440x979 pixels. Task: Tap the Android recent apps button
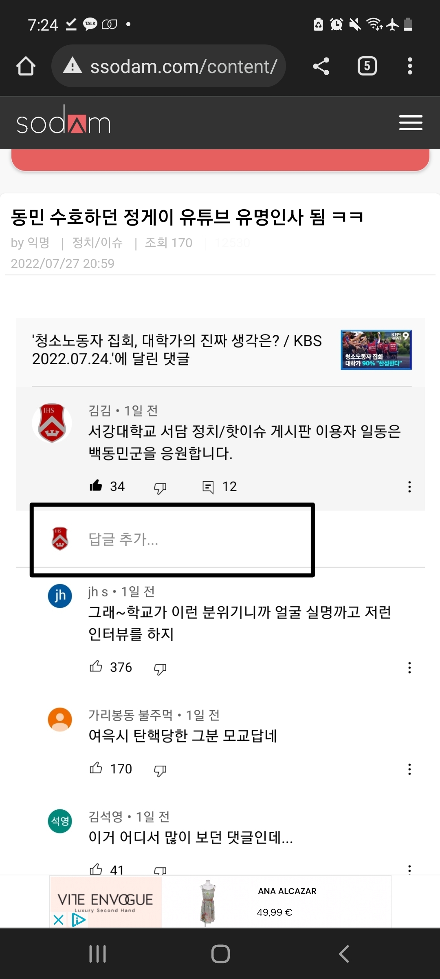[x=98, y=954]
